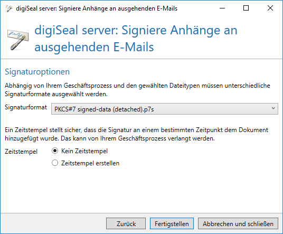Viewport: 283px width, 234px height.
Task: Click the Zeitstempel field label
Action: click(21, 151)
